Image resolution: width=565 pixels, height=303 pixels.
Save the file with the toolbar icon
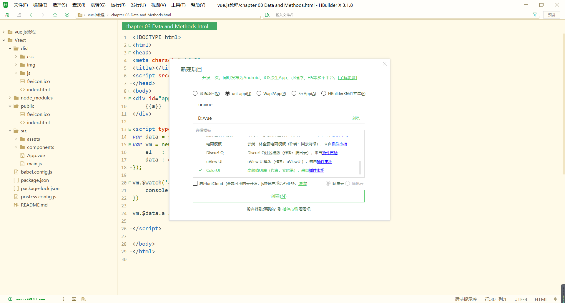point(19,15)
